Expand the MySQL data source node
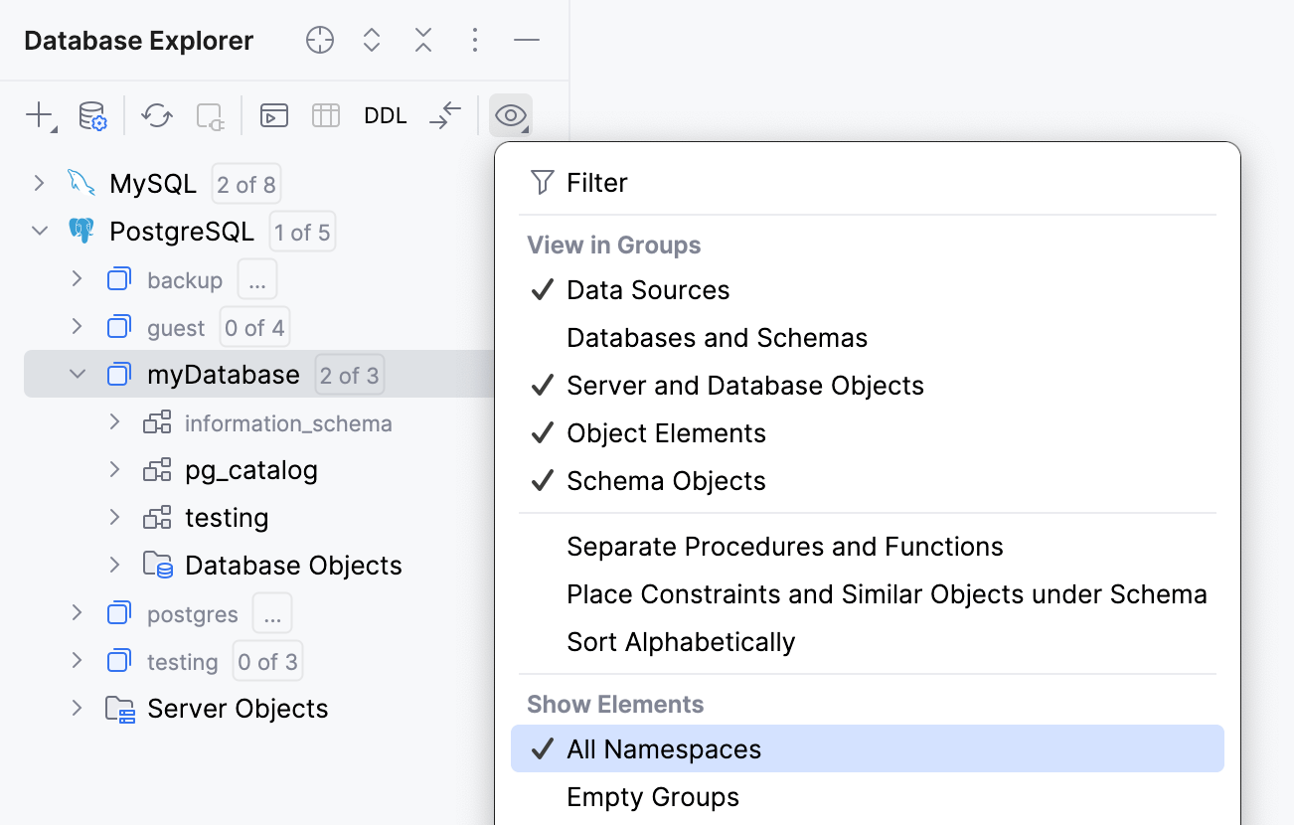Screen dimensions: 1294x825 pyautogui.click(x=39, y=183)
